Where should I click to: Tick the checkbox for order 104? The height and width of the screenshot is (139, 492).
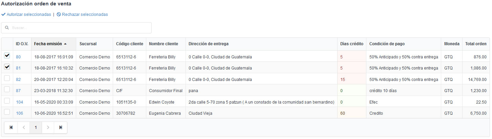tap(7, 101)
